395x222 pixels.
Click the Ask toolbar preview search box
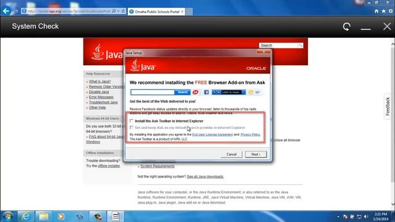point(152,92)
